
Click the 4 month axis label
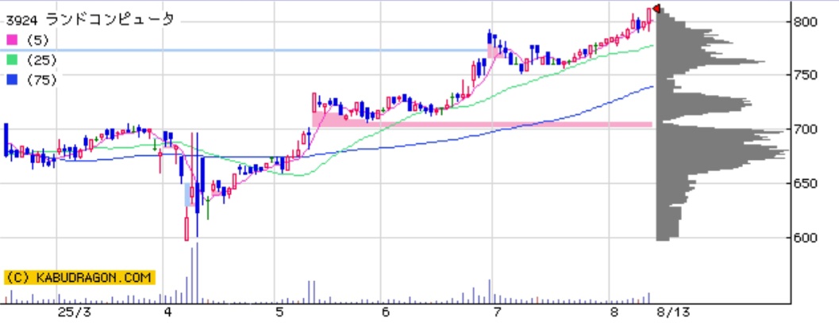(168, 313)
